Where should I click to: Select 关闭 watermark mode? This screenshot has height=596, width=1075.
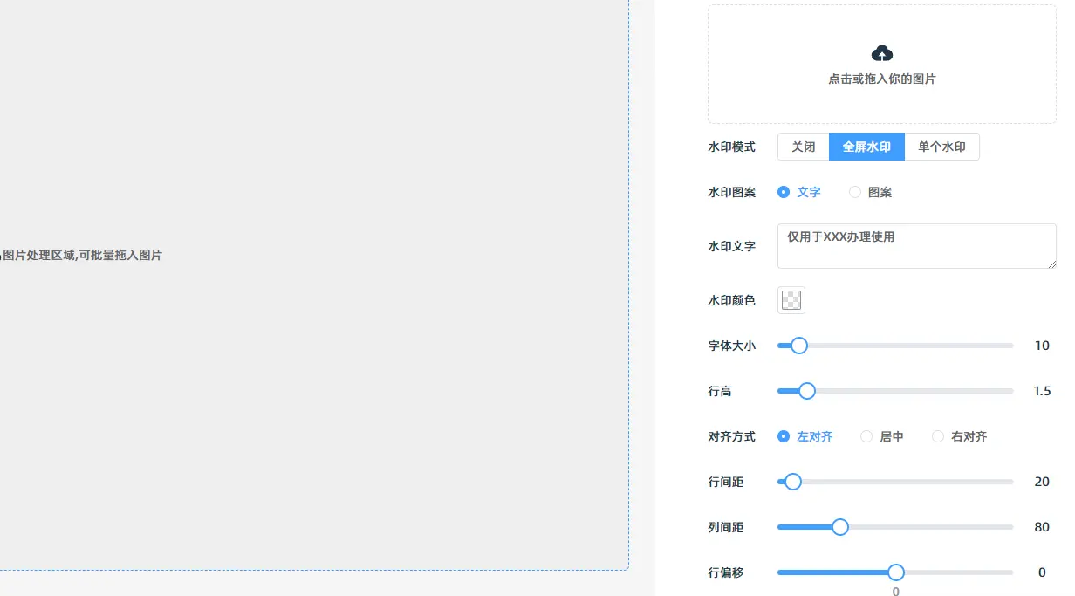[803, 147]
